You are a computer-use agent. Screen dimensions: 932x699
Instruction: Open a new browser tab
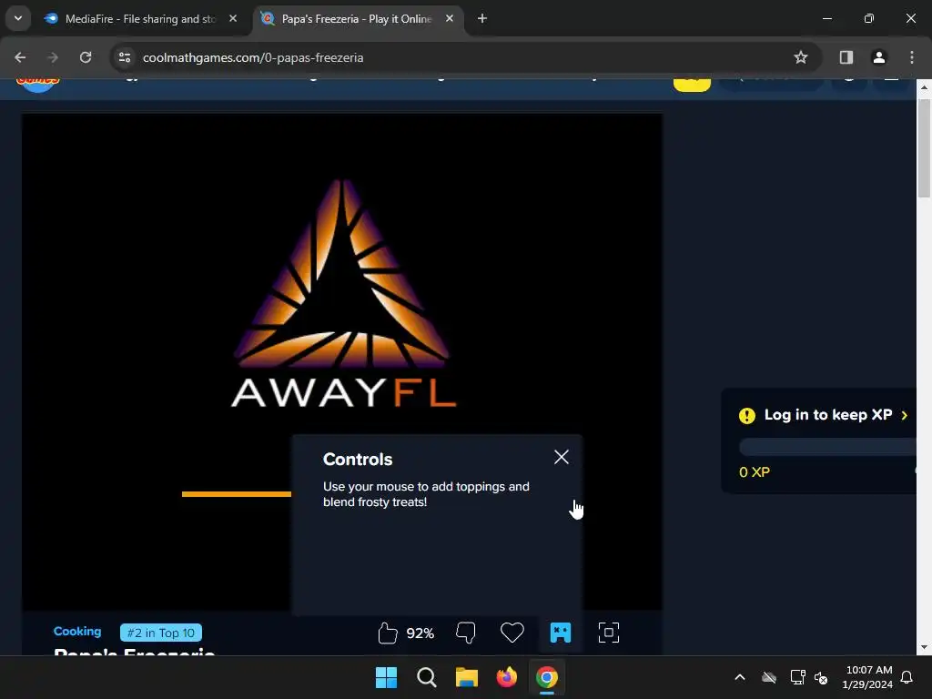(x=482, y=18)
